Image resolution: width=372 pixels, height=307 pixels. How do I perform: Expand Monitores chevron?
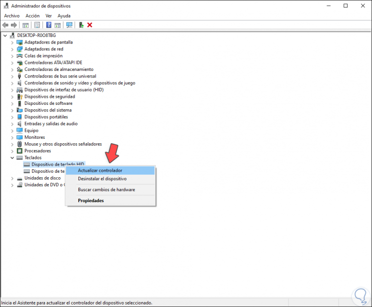[12, 138]
